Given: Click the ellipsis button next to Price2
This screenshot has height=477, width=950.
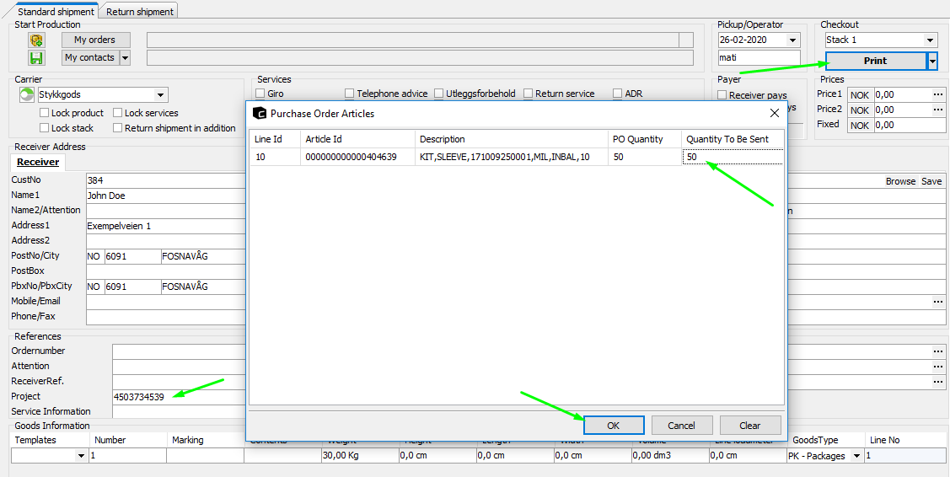Looking at the screenshot, I should [937, 110].
